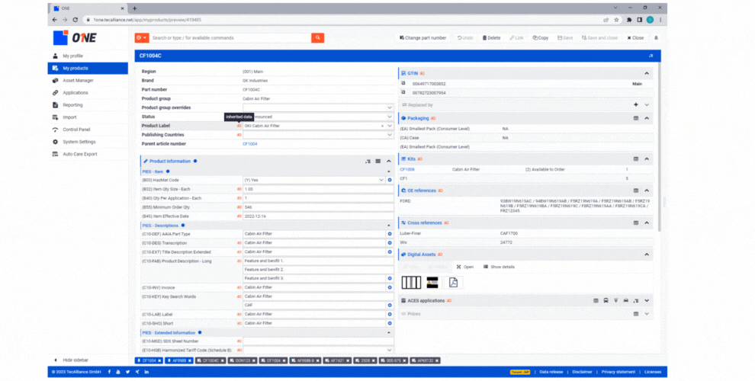Open table view in Packaging section
Image resolution: width=755 pixels, height=381 pixels.
click(635, 118)
